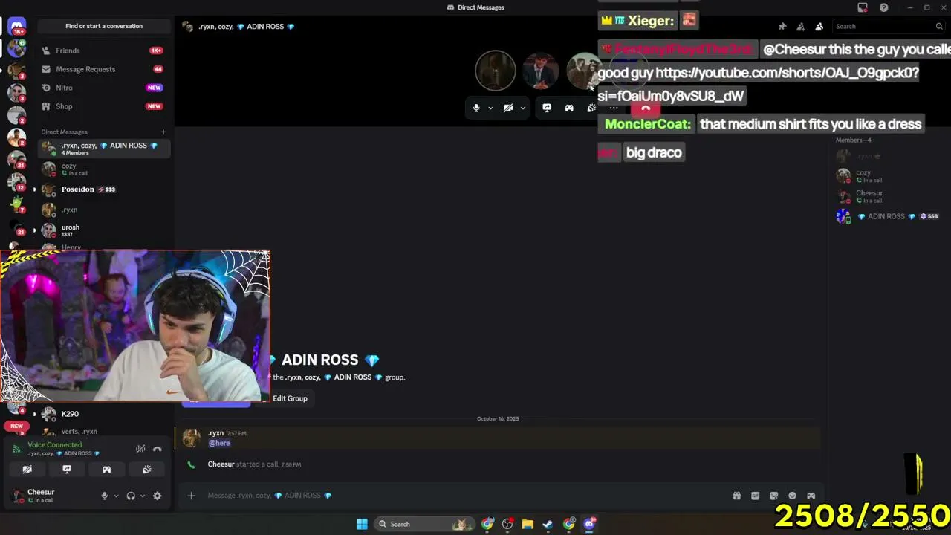Open the direct message with Poseidon

(104, 189)
